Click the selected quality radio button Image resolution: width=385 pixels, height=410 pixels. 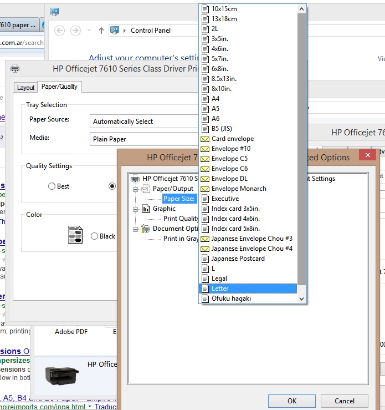pyautogui.click(x=112, y=186)
